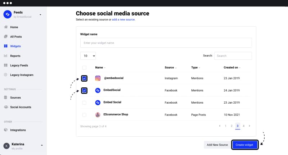Click the Feeds logo icon
Viewport: 288px width, 155px height.
[8, 14]
